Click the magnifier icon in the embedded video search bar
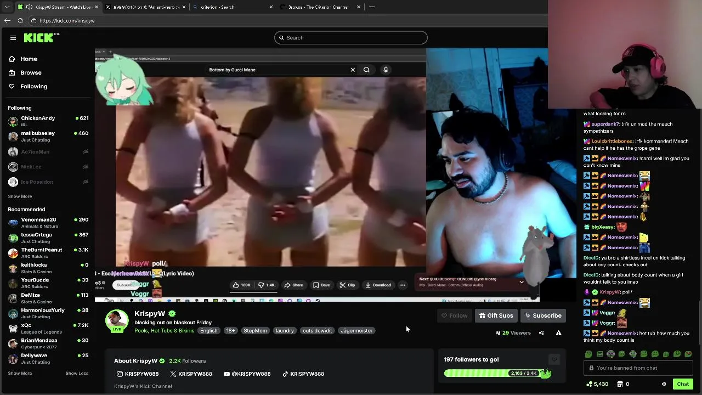 tap(366, 70)
